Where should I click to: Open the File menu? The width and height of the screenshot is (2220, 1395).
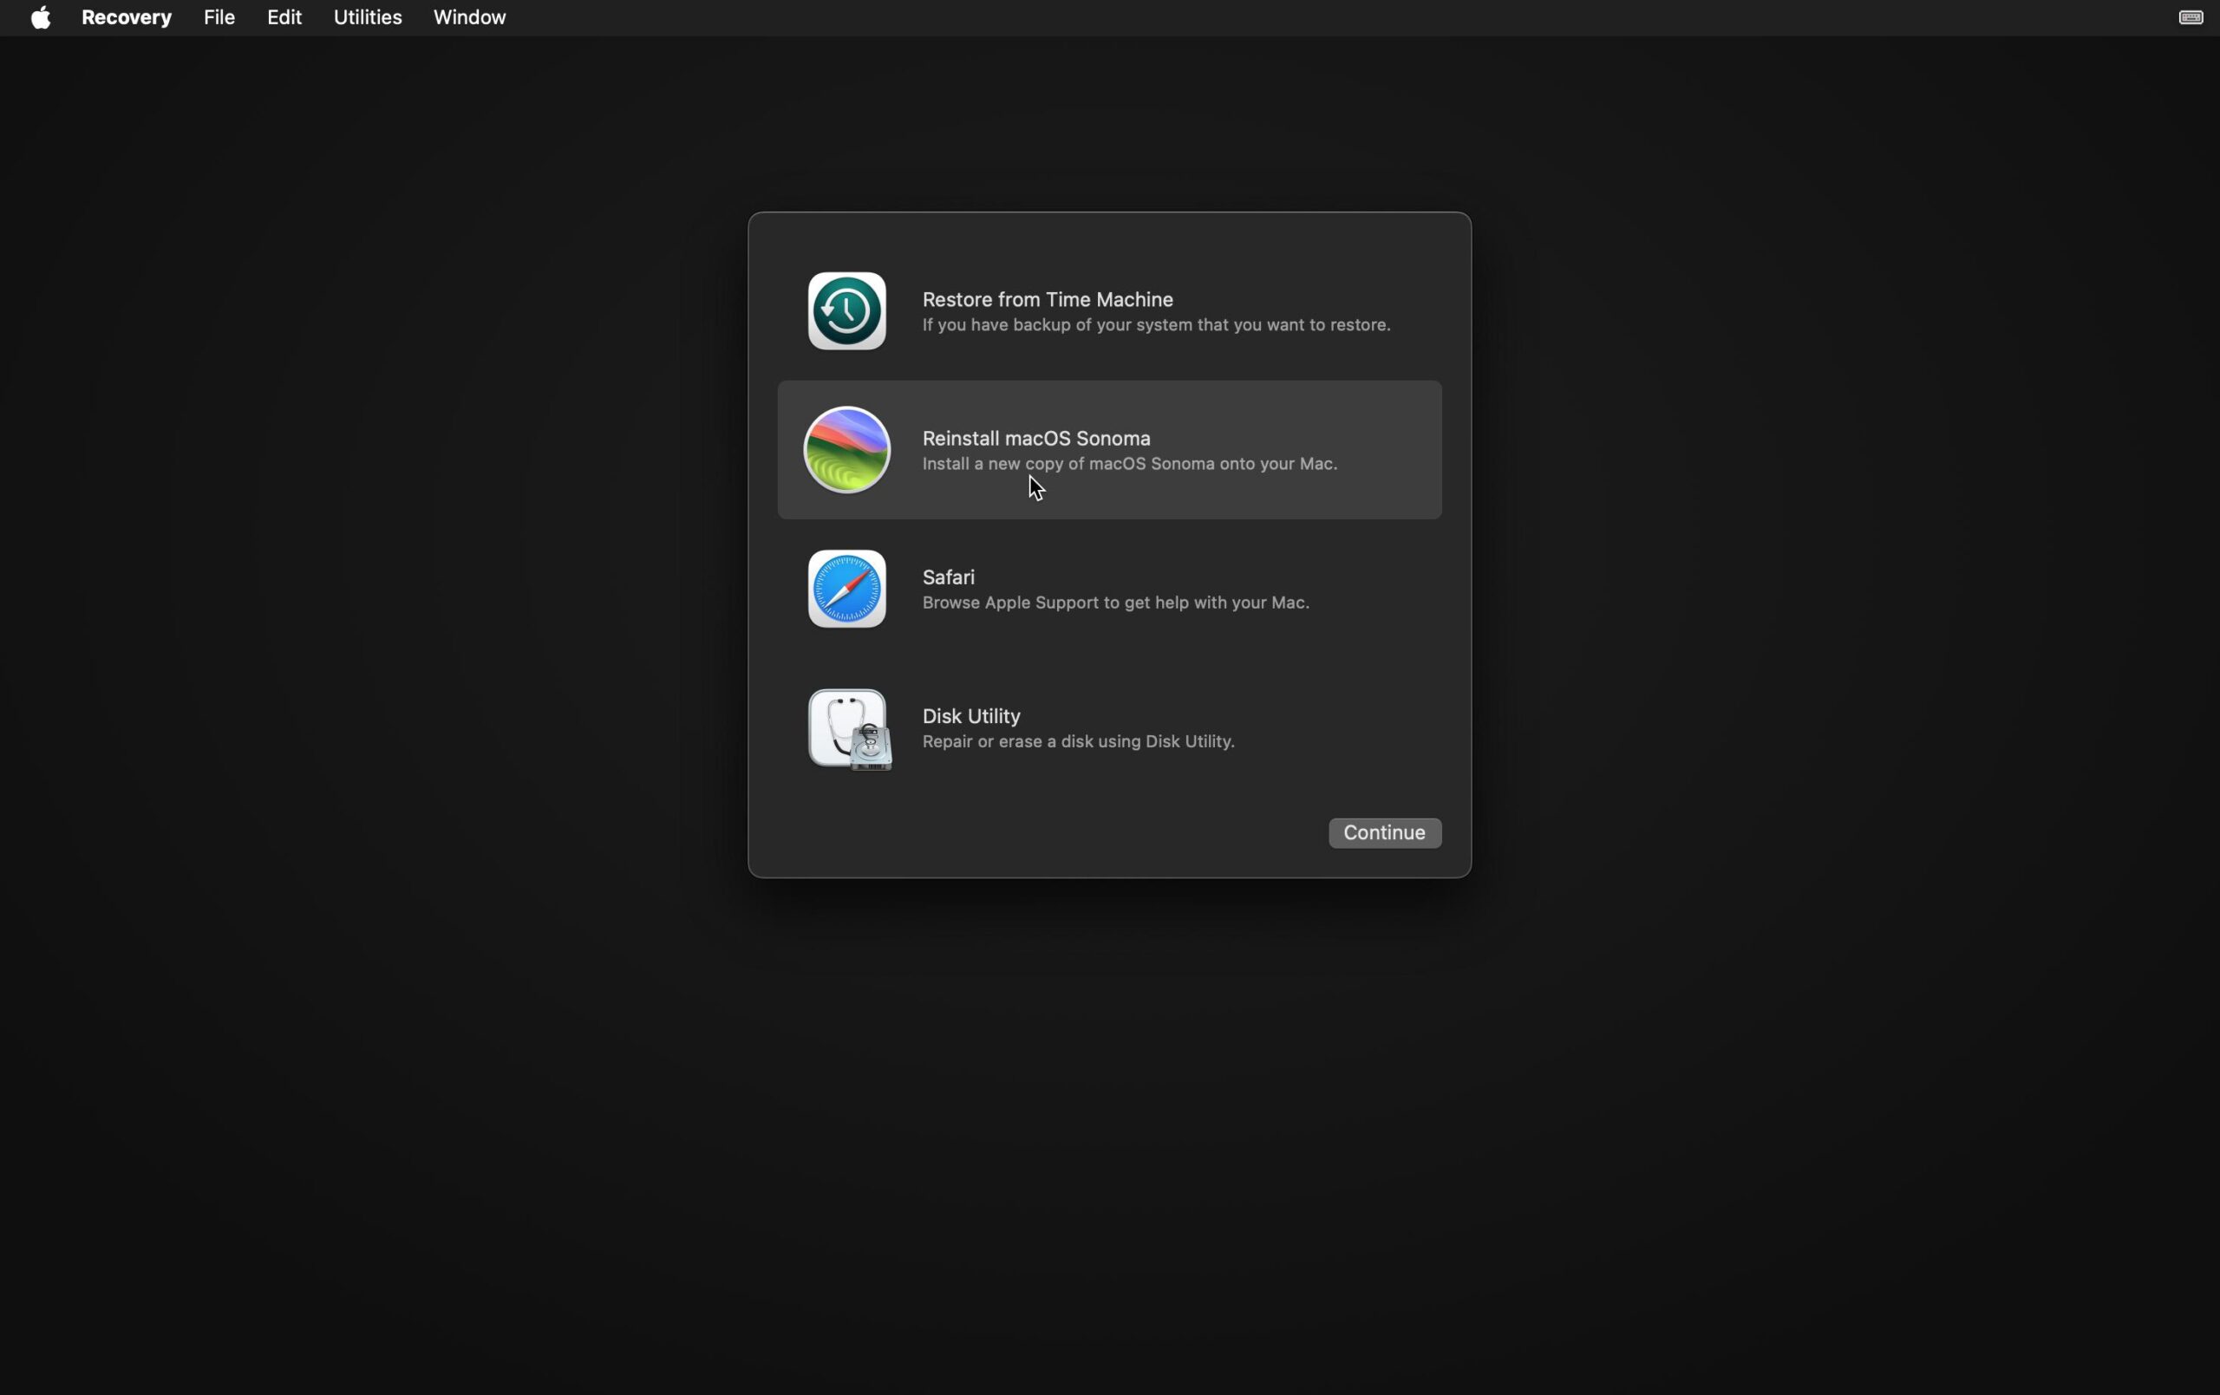click(x=218, y=17)
